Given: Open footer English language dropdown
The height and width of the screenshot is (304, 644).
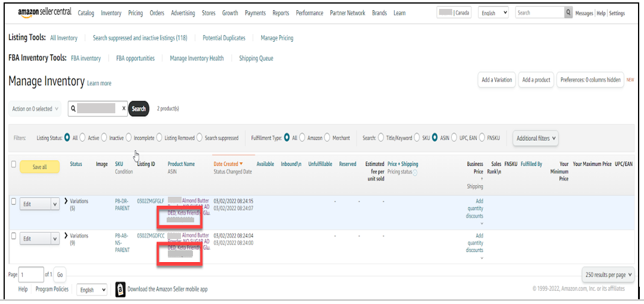Looking at the screenshot, I should (91, 290).
